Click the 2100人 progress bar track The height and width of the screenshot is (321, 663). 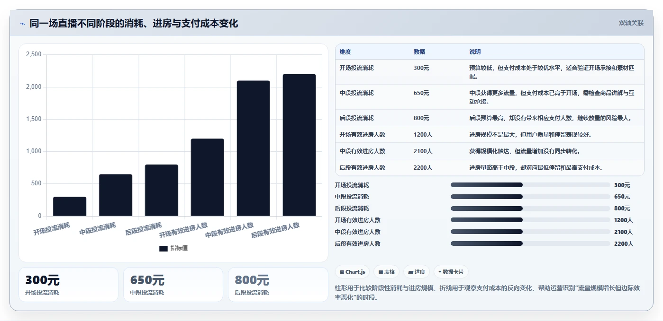pyautogui.click(x=530, y=232)
